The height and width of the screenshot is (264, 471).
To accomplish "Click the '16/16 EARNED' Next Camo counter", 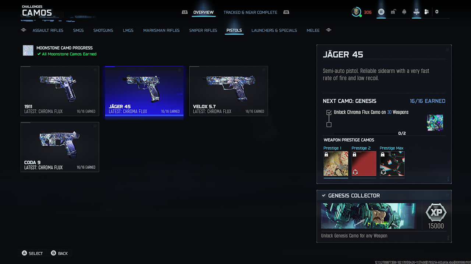I will coord(428,101).
